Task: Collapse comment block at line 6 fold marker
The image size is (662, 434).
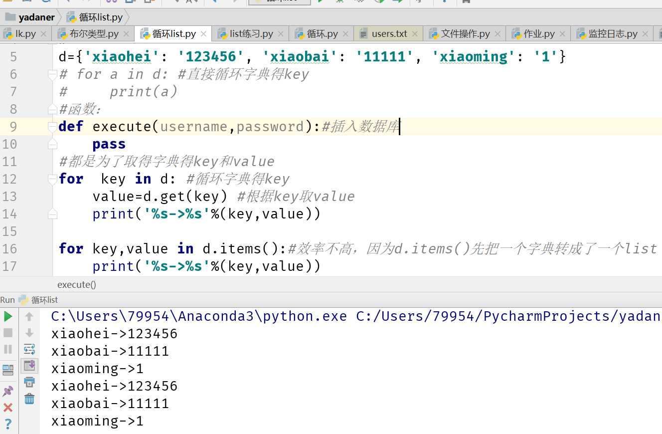Action: click(52, 74)
